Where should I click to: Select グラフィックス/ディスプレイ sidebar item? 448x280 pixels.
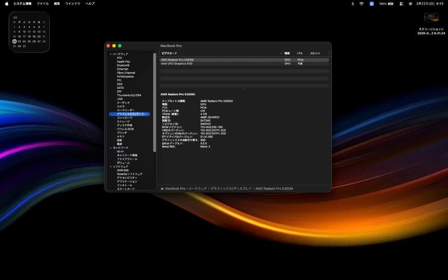129,114
